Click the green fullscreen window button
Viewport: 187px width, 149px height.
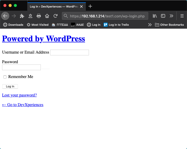[x=15, y=5]
